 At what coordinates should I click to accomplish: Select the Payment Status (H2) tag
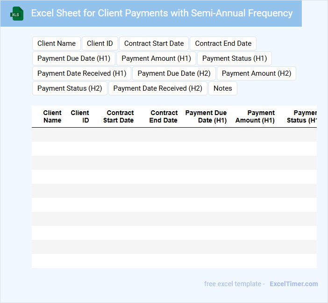70,88
